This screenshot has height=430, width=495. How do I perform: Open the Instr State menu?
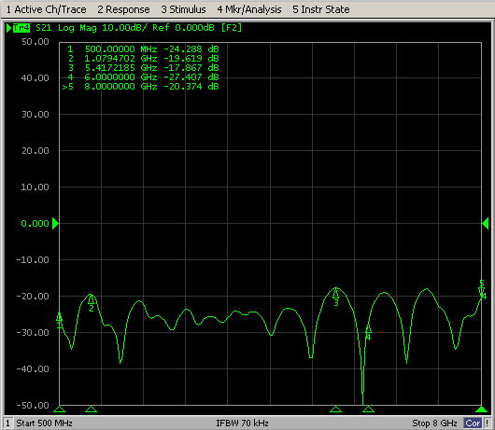click(x=320, y=9)
